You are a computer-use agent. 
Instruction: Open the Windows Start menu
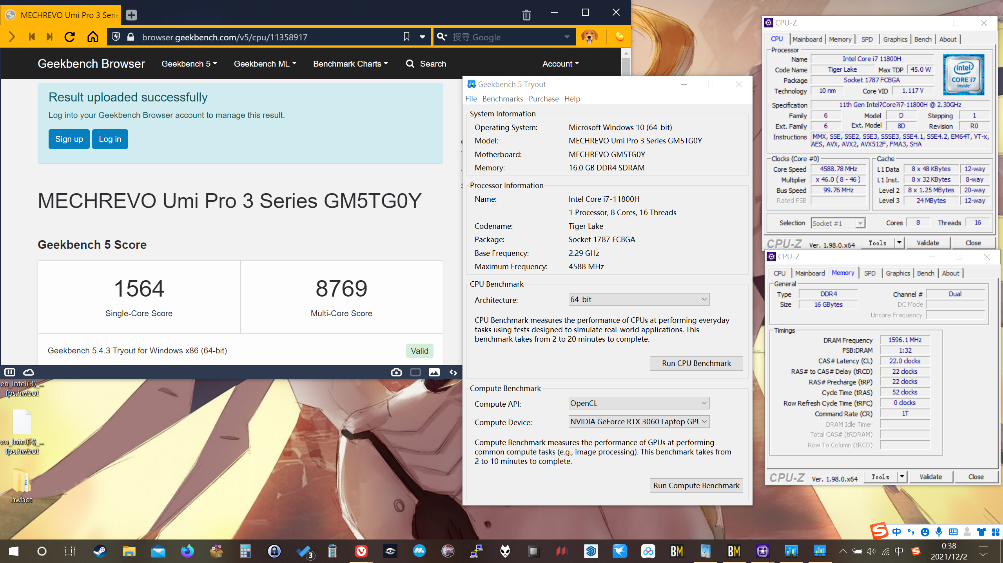(13, 551)
